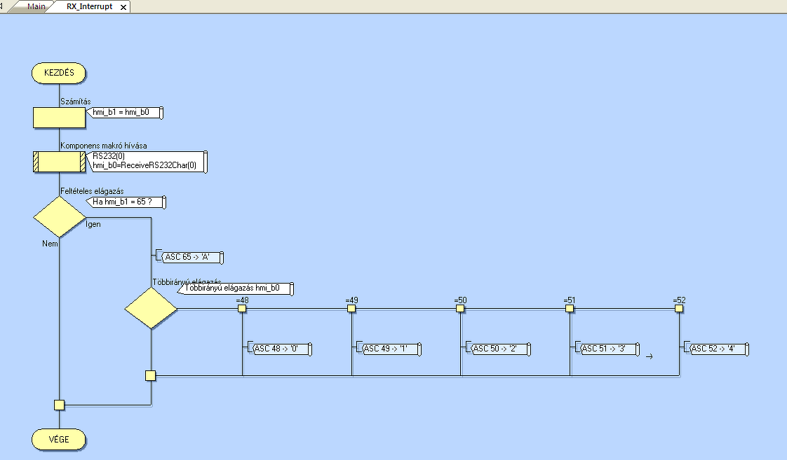The image size is (787, 460).
Task: Close the RX_Interrupt tab
Action: 123,7
